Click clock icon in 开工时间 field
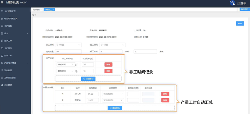This screenshot has width=250, height=114. pos(57,45)
